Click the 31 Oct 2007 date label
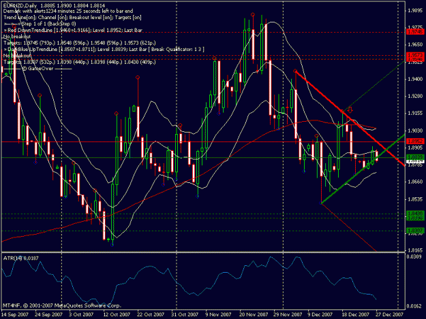The height and width of the screenshot is (319, 426). (185, 314)
